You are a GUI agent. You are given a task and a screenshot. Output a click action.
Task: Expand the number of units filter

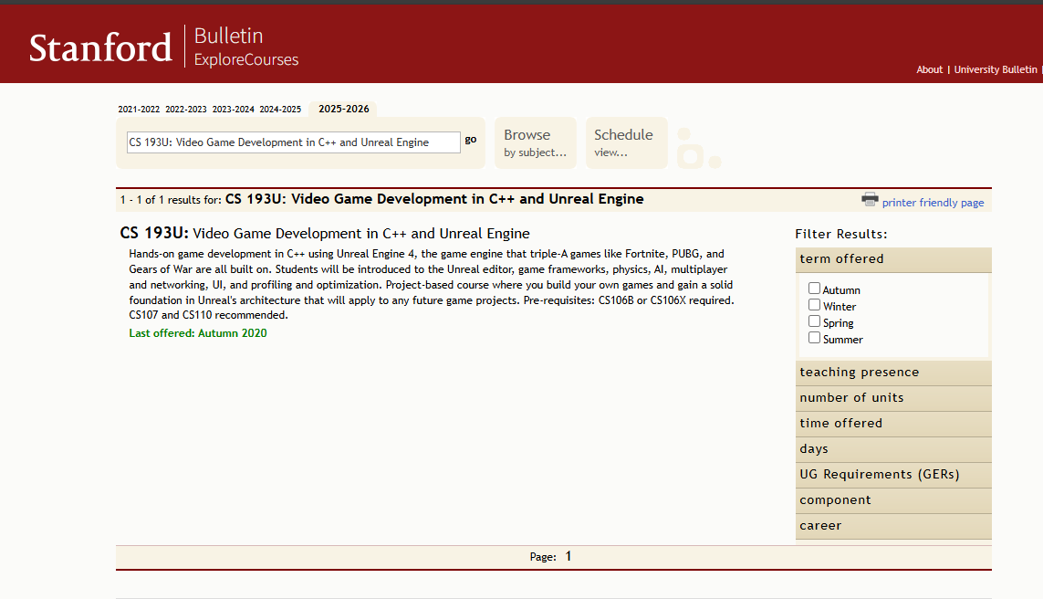click(x=893, y=398)
